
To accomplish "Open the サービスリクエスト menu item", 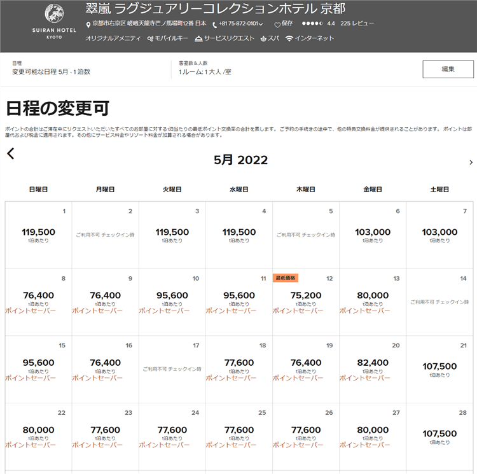I will coord(225,38).
